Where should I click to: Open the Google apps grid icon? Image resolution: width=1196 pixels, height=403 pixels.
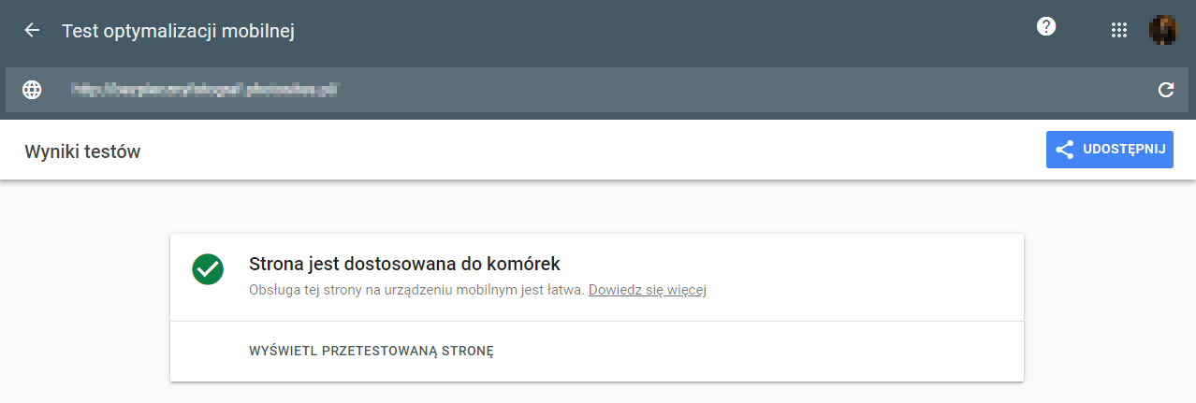click(x=1118, y=30)
